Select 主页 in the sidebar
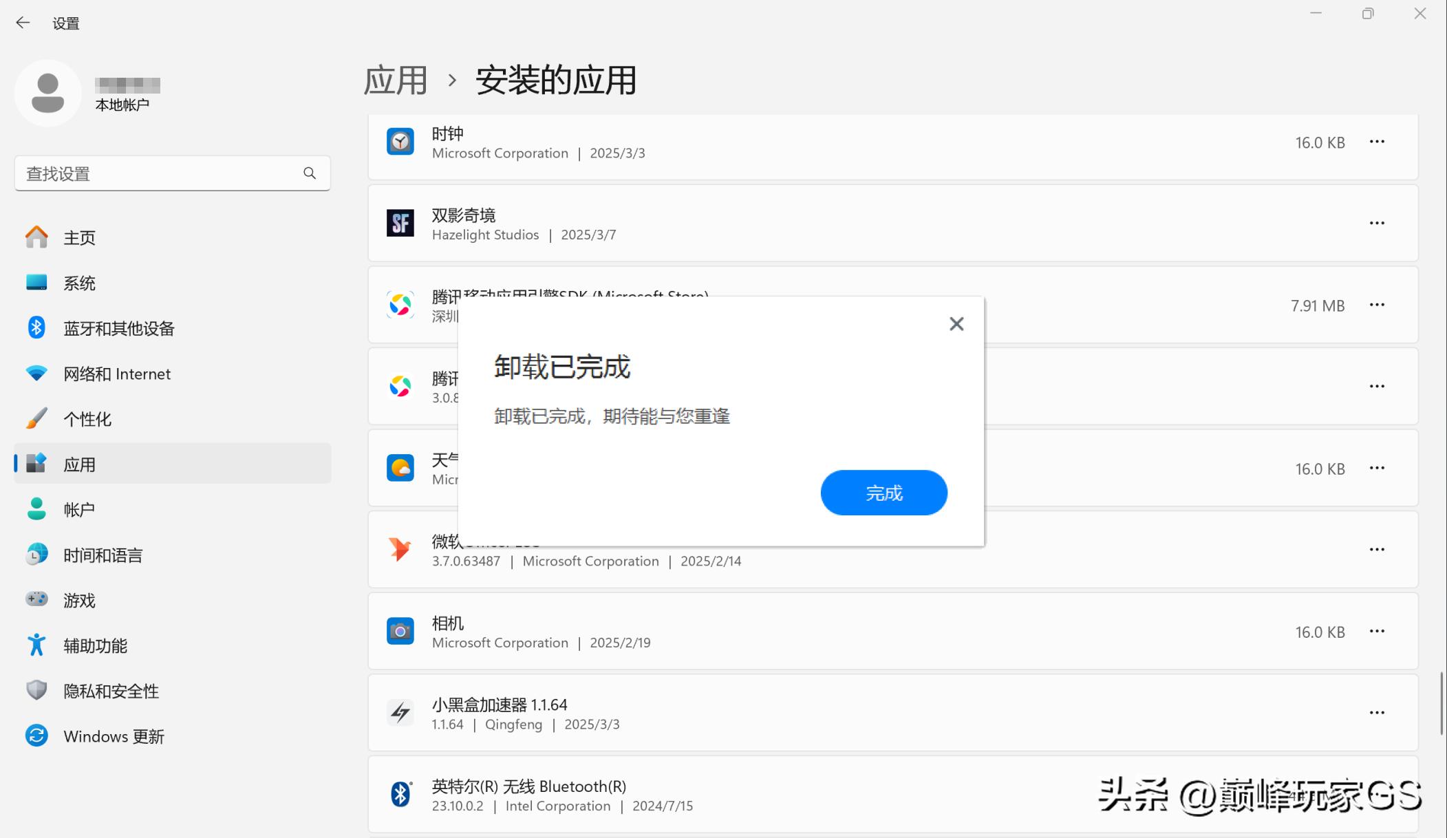The height and width of the screenshot is (838, 1447). point(78,237)
